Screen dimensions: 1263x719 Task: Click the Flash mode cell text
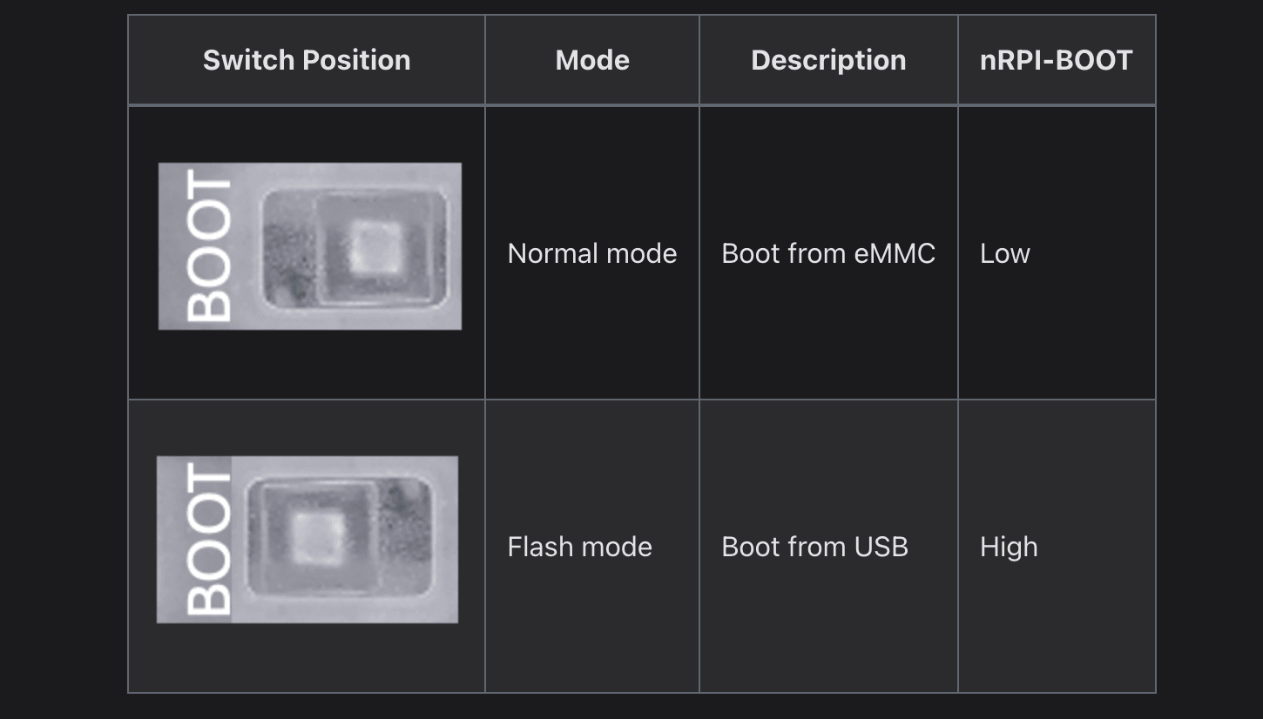pos(580,547)
